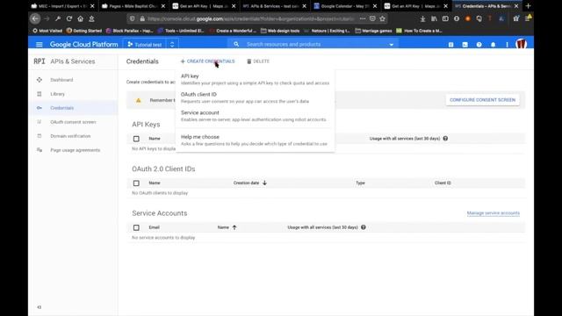Image resolution: width=562 pixels, height=316 pixels.
Task: Open the page actions three-dot menu in address bar
Action: tap(363, 18)
